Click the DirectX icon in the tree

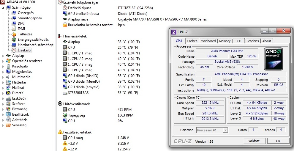8,93
